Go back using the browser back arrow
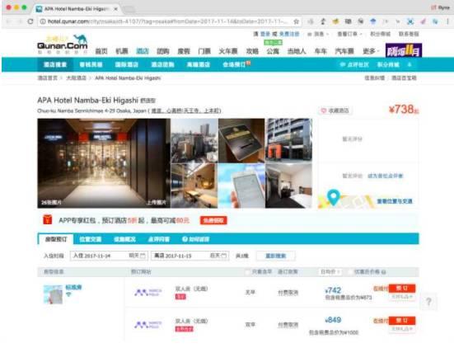Viewport: 454px width, 348px height. point(8,21)
